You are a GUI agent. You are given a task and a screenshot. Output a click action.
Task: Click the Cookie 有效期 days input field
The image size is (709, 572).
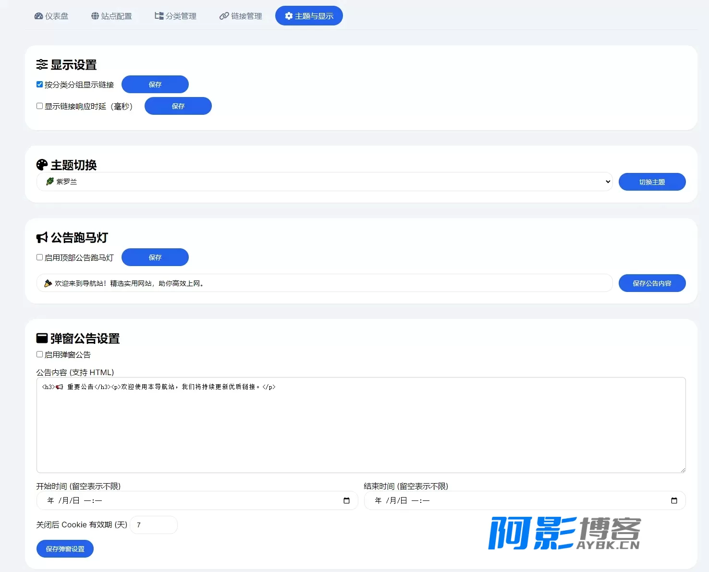(154, 525)
